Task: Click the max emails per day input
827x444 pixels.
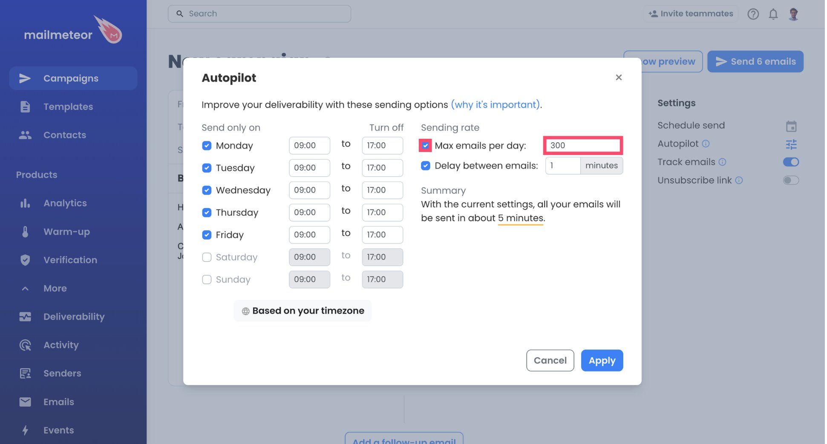Action: pyautogui.click(x=583, y=146)
